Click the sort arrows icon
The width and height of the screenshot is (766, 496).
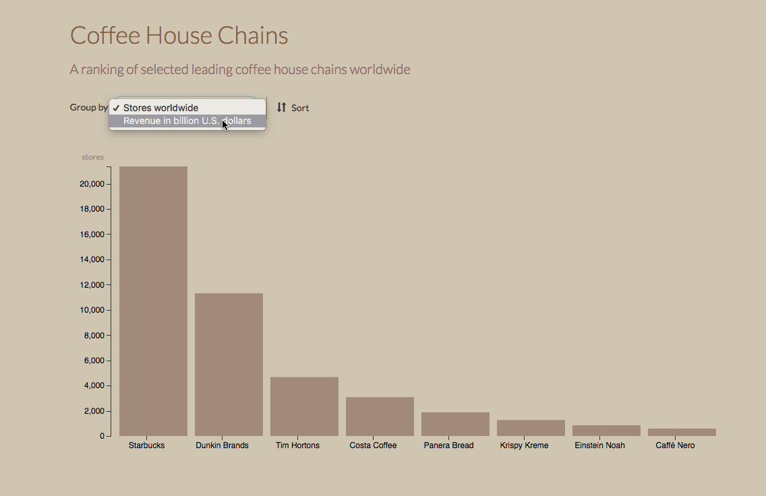pos(281,107)
